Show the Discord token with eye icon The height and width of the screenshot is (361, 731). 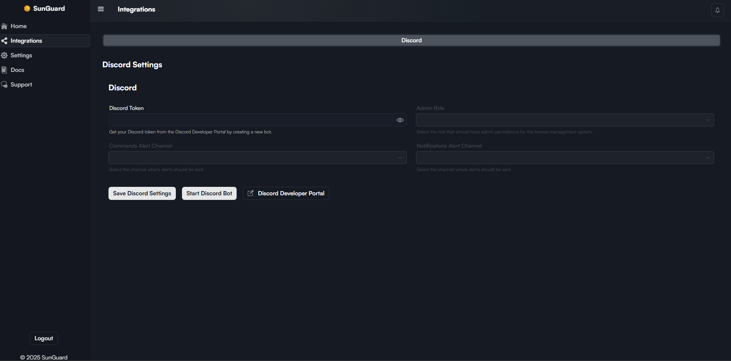(400, 120)
